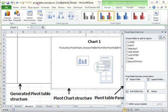The image size is (168, 112).
Task: Enable Defer Layout Update checkbox
Action: pyautogui.click(x=127, y=104)
